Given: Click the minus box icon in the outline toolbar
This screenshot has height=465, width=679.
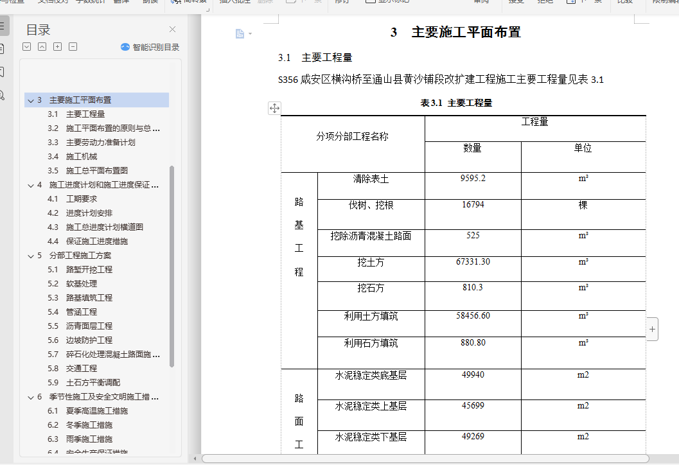Looking at the screenshot, I should click(x=73, y=47).
